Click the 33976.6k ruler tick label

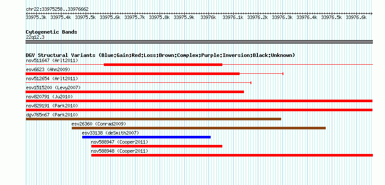point(356,17)
